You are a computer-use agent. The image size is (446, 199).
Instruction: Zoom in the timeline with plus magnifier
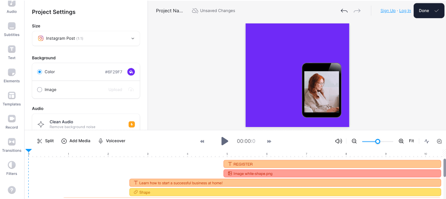[401, 141]
